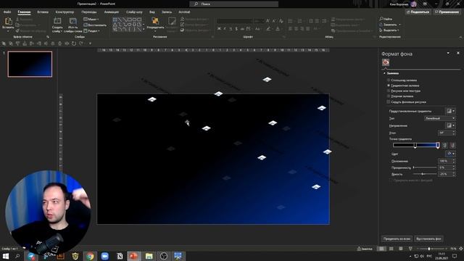The height and width of the screenshot is (261, 464).
Task: Click the Прозрачность (transparency) slider
Action: pos(425,167)
